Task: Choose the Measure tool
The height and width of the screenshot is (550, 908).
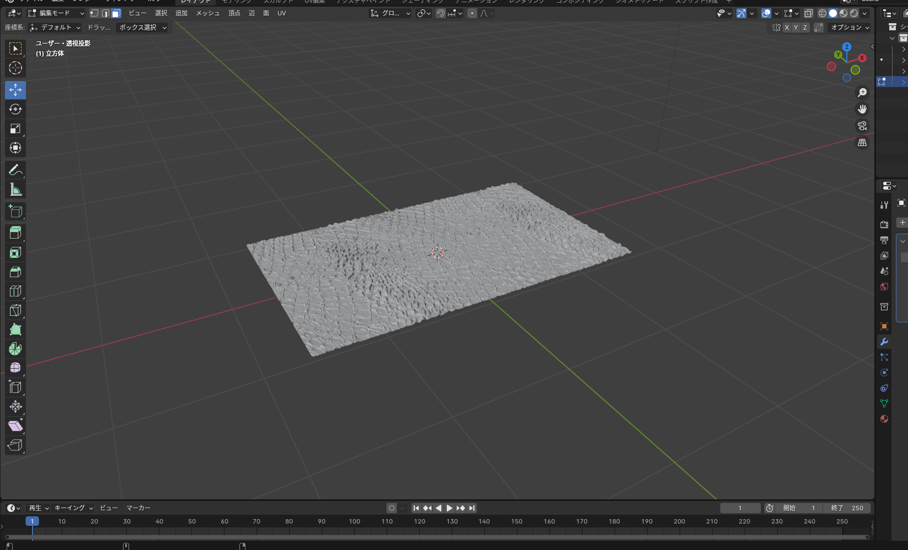Action: (15, 190)
